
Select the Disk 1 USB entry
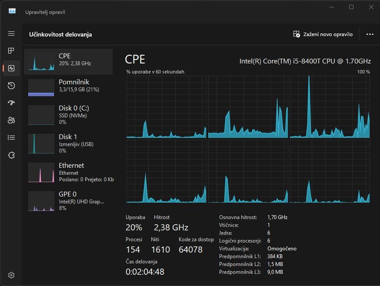[x=68, y=143]
